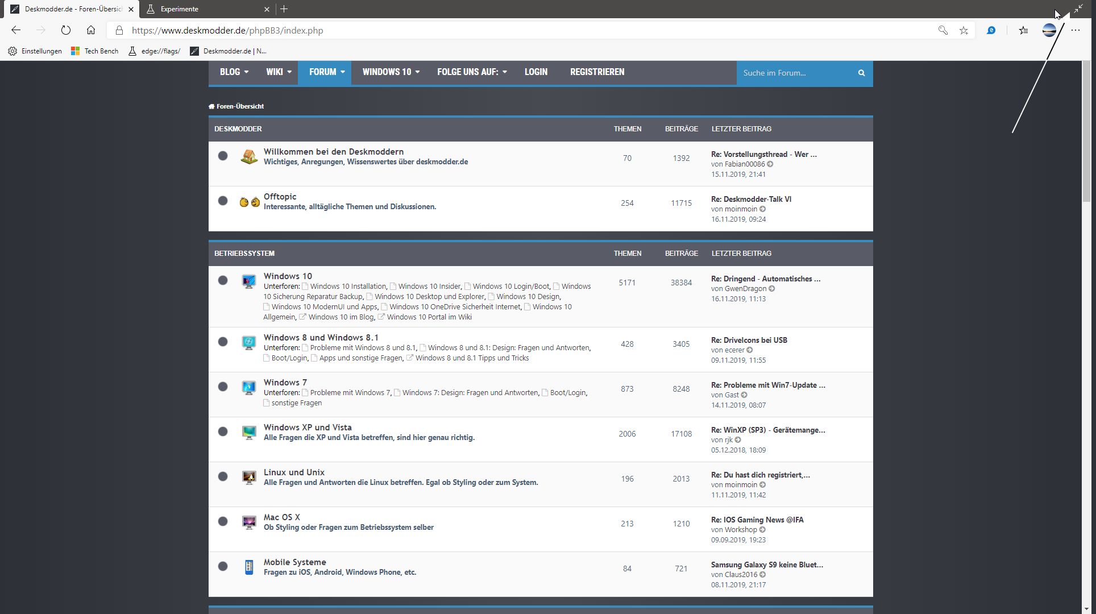Click the blue extension icon in toolbar
Screen dimensions: 1096x614
pos(991,30)
